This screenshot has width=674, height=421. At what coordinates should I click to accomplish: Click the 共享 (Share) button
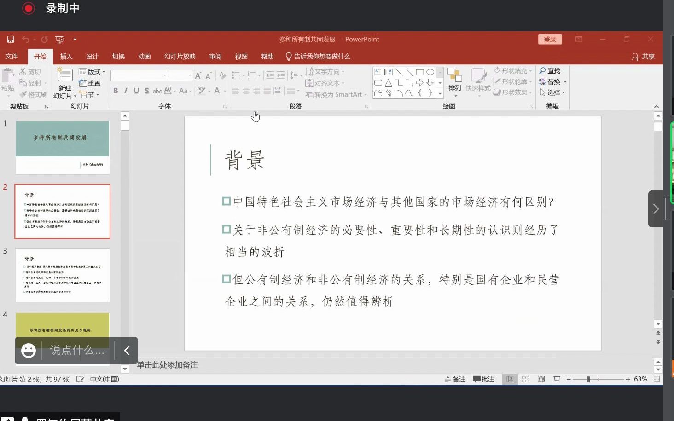[643, 57]
